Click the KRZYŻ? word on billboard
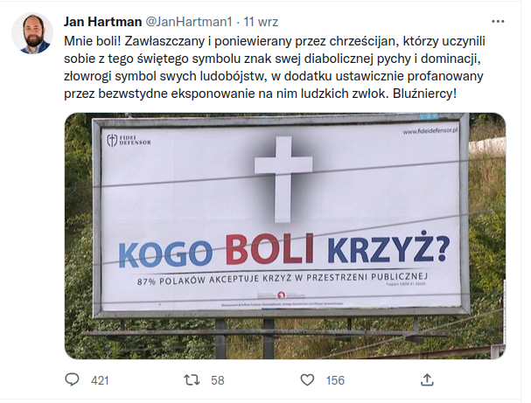This screenshot has height=403, width=531. pos(388,249)
